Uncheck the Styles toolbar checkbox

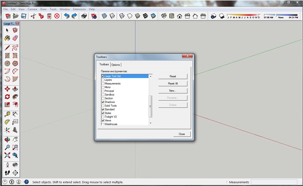pos(103,113)
